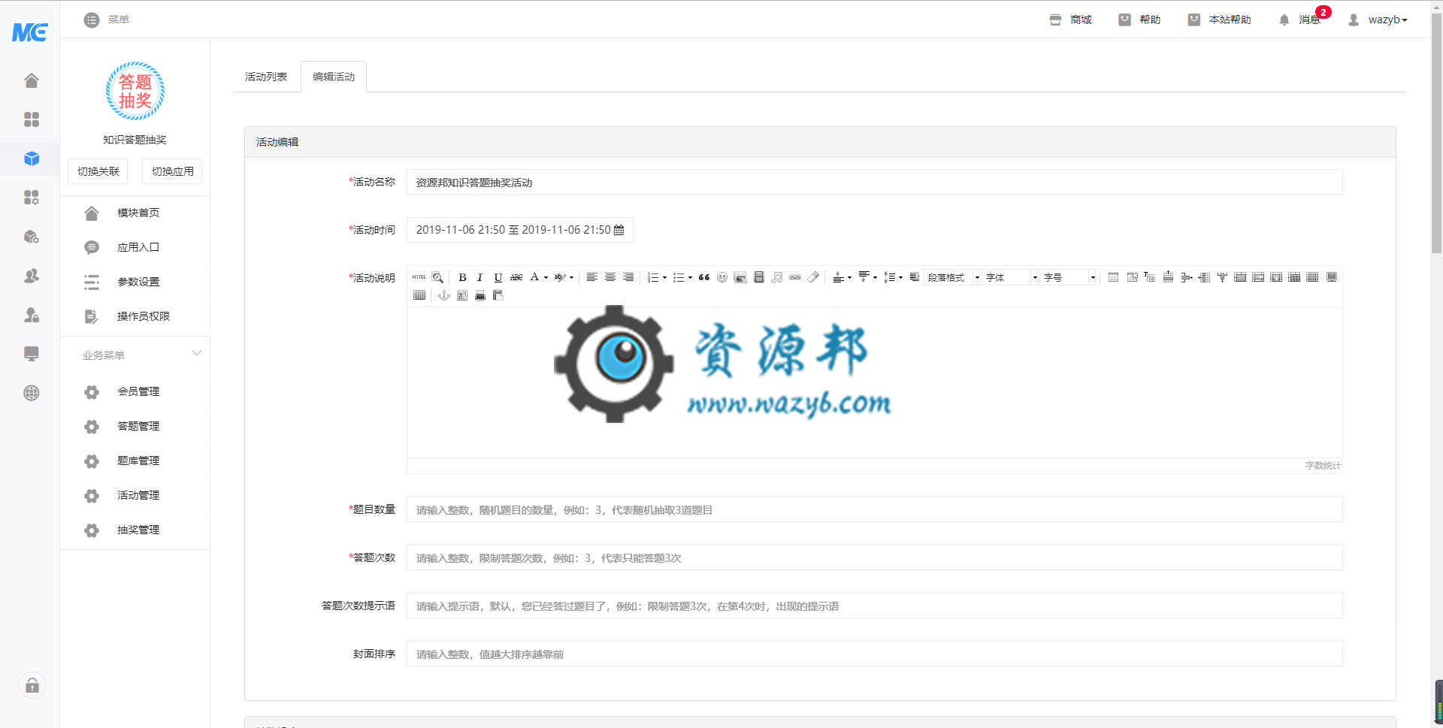Screen dimensions: 1443x728
Task: Open the 消息 notification bell
Action: (x=1284, y=20)
